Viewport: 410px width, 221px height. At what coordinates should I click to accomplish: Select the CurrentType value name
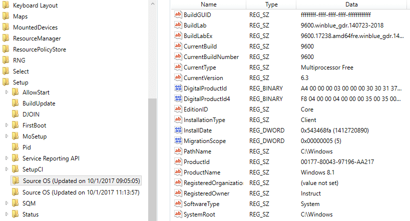200,67
